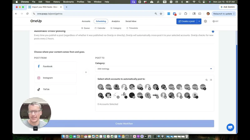250x140 pixels.
Task: Open webcam bubble options menu
Action: point(35,128)
